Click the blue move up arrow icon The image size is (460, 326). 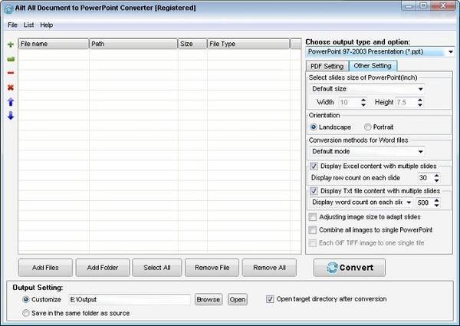tap(11, 102)
